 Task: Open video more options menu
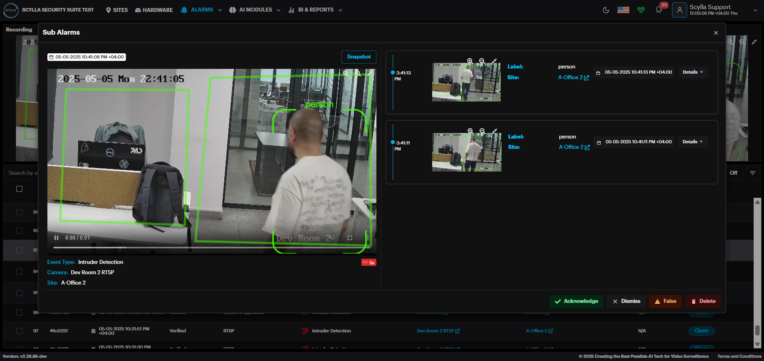point(368,238)
